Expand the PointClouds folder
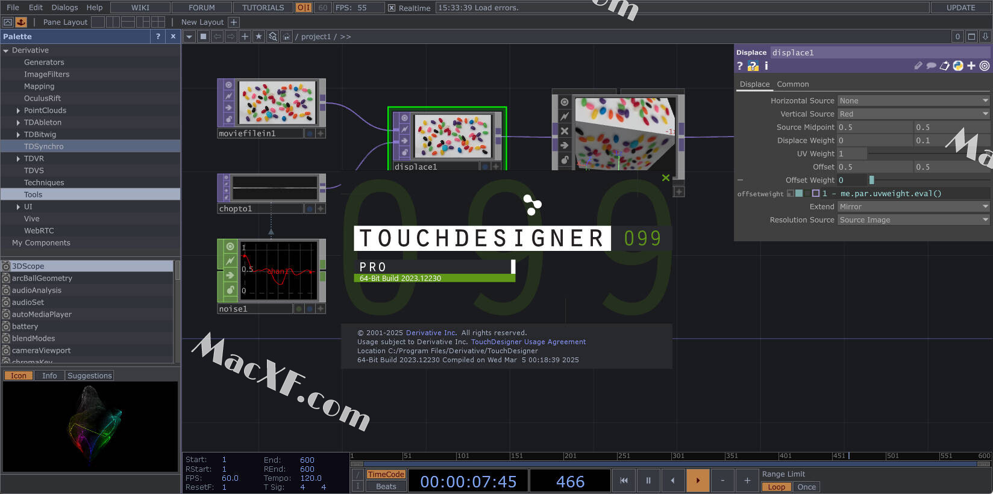993x494 pixels. [18, 111]
